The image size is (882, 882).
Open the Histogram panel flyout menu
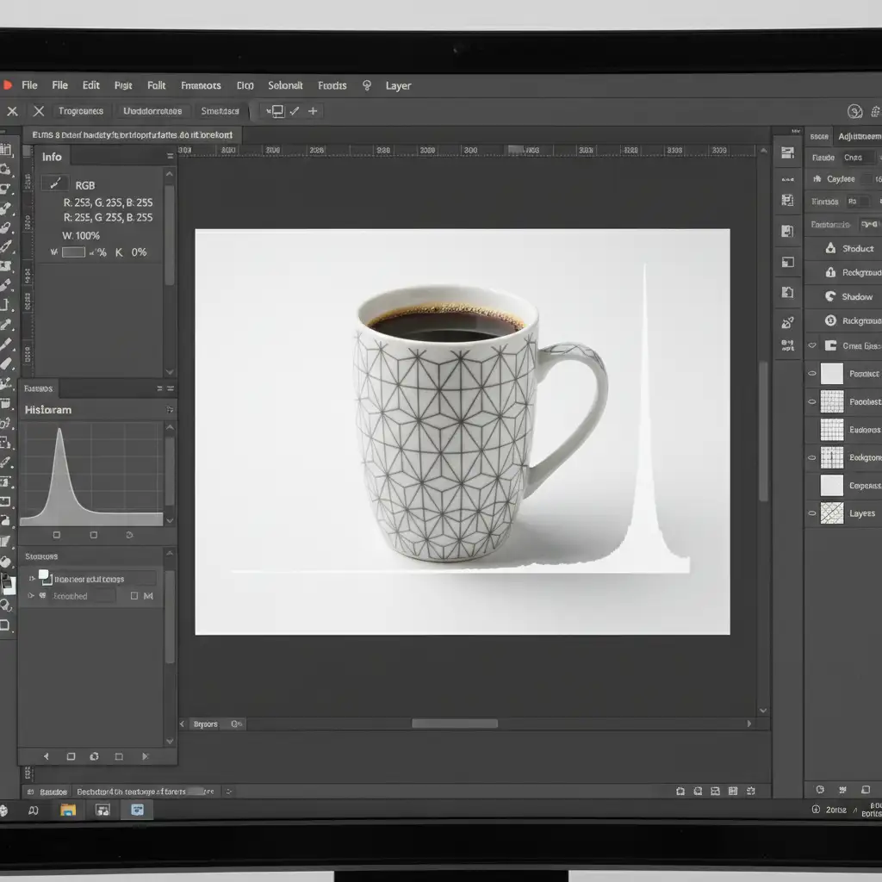click(170, 410)
